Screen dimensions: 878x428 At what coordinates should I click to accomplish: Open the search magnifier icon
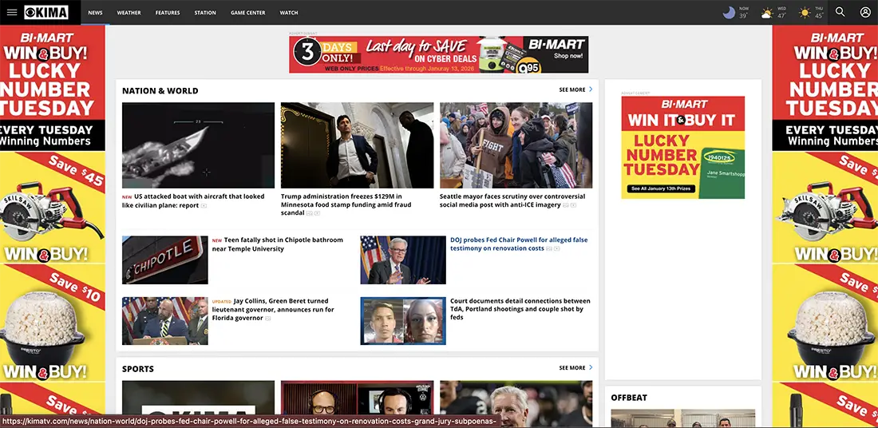[840, 12]
